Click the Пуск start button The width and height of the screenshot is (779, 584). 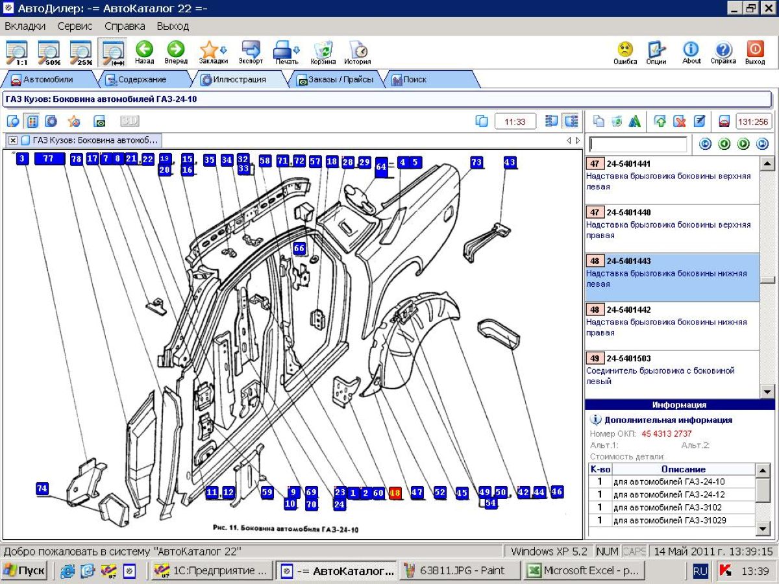coord(25,571)
